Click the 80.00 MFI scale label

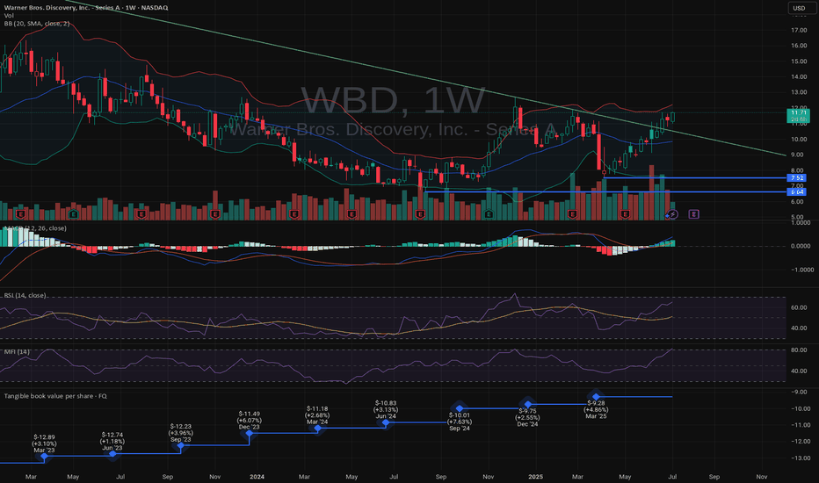[x=799, y=350]
